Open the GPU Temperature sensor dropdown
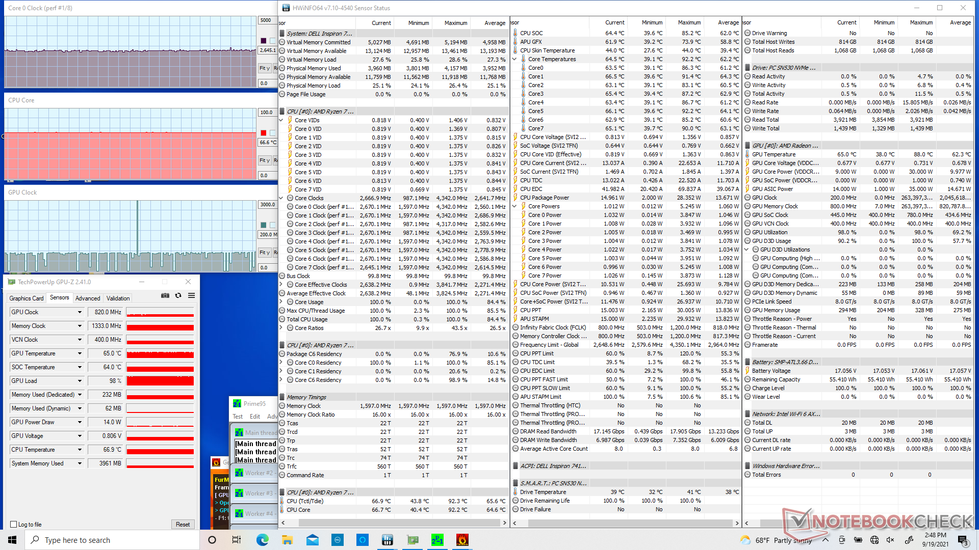Viewport: 979px width, 550px height. [80, 353]
